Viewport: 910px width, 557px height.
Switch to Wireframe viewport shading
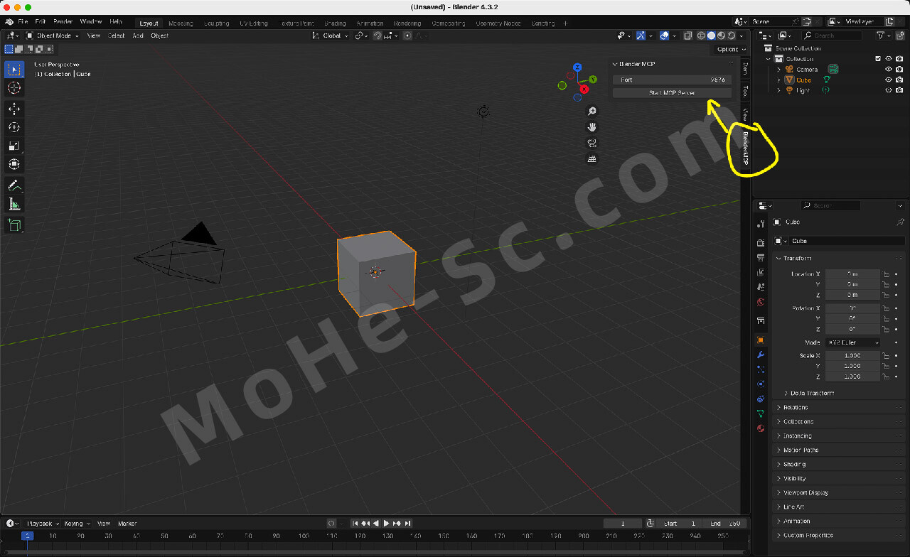tap(701, 36)
